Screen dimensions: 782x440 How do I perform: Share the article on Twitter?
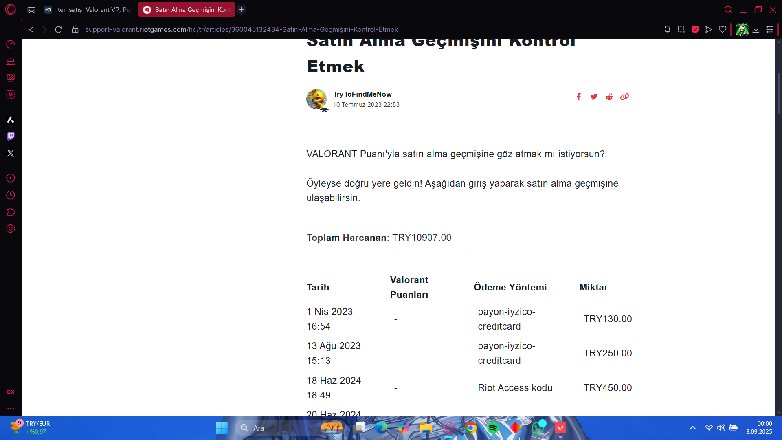pyautogui.click(x=594, y=97)
